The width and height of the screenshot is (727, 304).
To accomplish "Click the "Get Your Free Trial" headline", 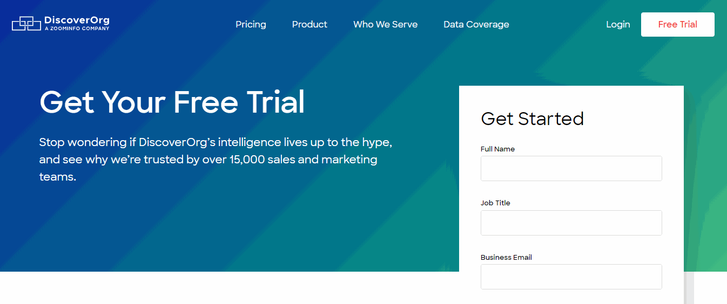I will click(x=172, y=102).
